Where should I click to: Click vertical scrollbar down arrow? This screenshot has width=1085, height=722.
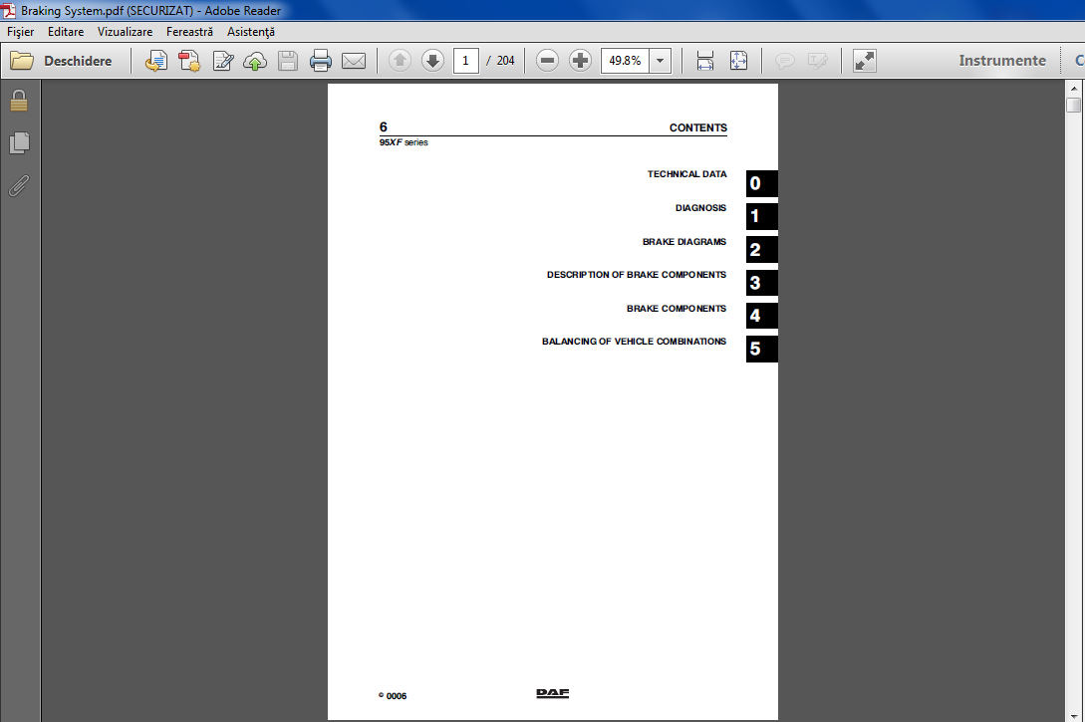click(x=1074, y=715)
